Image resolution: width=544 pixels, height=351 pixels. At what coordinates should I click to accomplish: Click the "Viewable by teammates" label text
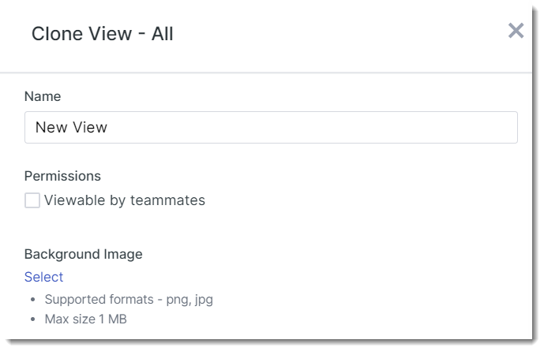pyautogui.click(x=124, y=200)
